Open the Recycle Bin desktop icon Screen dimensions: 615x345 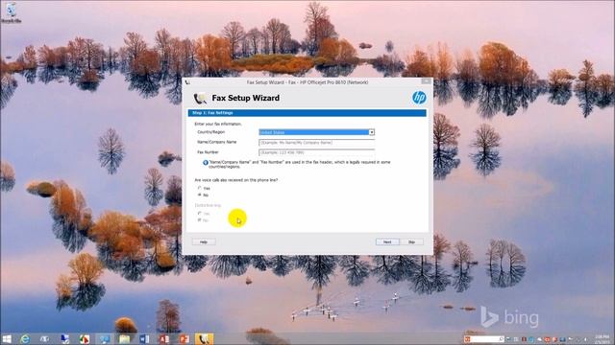tap(11, 12)
